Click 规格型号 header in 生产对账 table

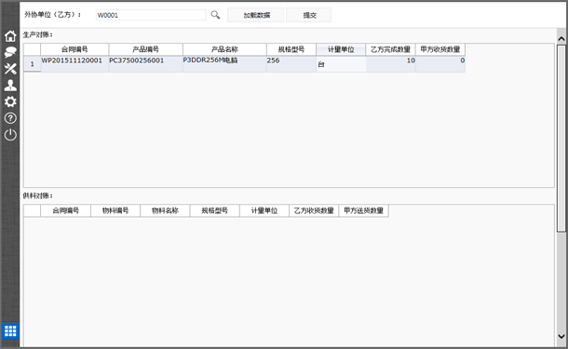[x=291, y=49]
